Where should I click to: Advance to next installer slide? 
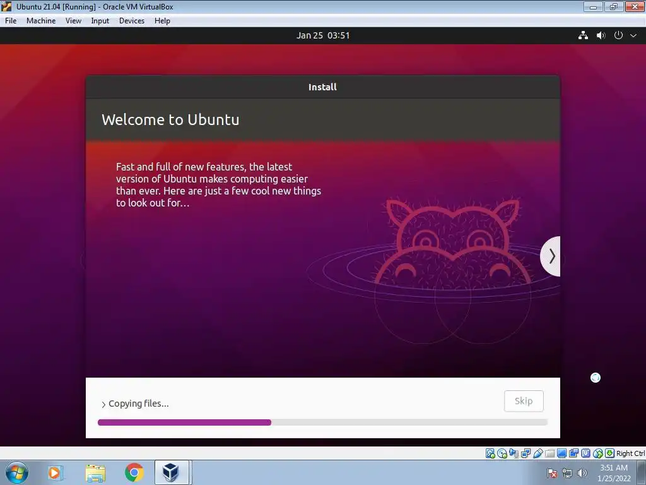[551, 256]
